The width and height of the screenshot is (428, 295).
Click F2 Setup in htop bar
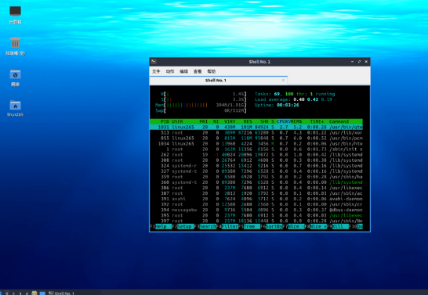click(x=183, y=227)
